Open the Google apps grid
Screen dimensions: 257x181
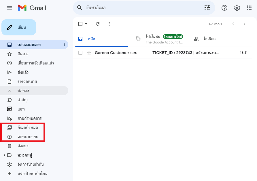click(x=249, y=8)
